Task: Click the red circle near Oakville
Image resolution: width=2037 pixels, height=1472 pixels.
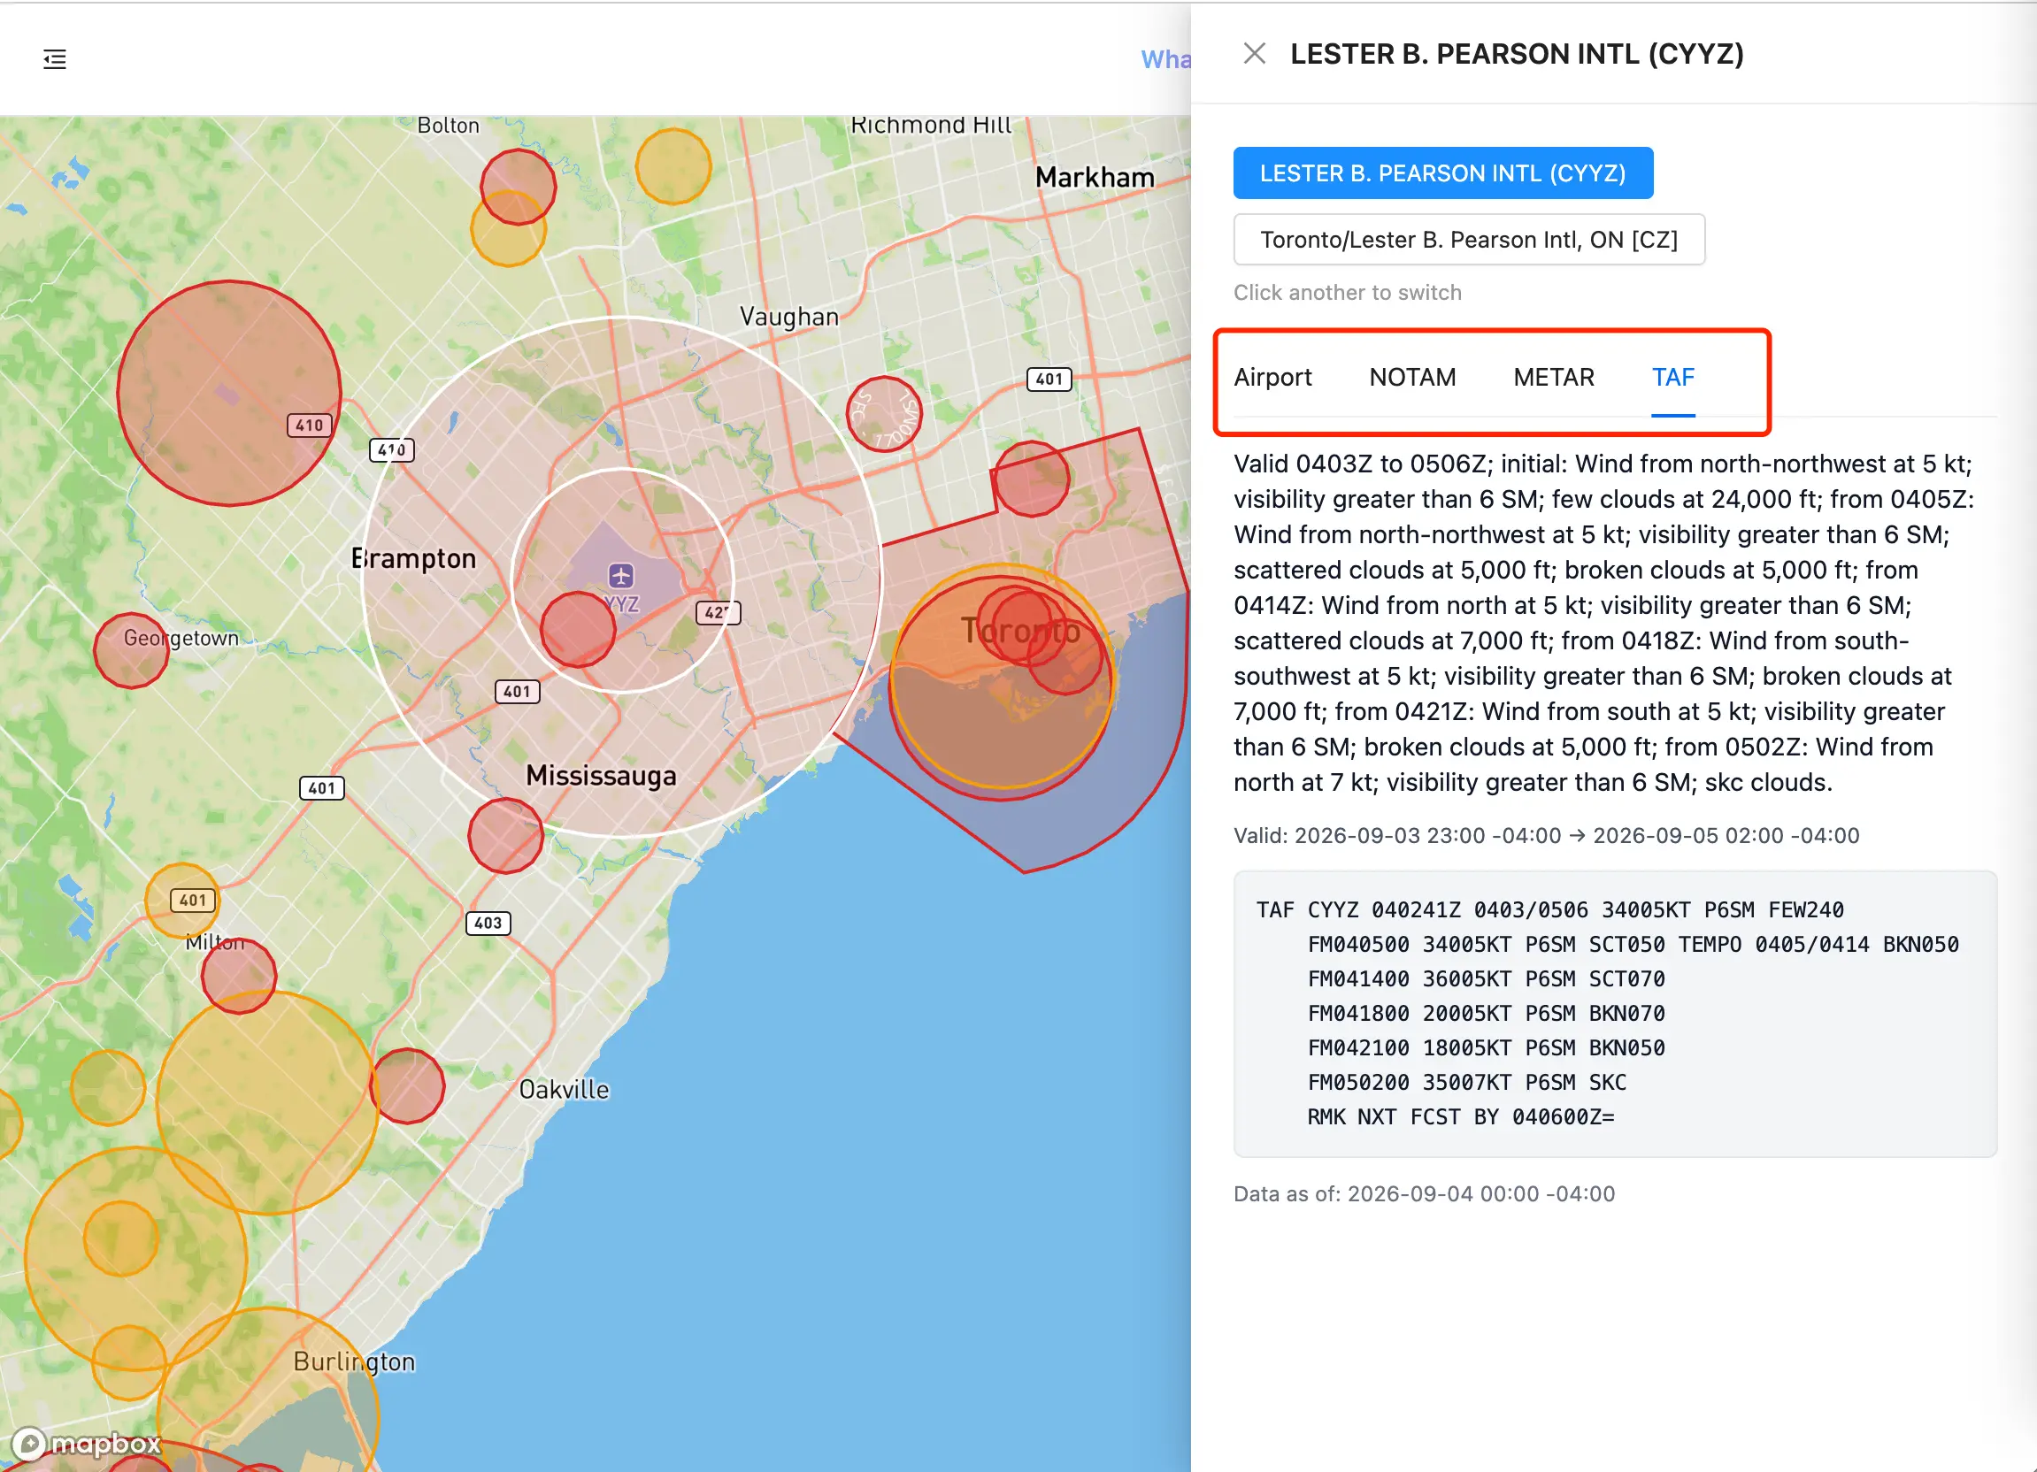Action: pos(407,1085)
